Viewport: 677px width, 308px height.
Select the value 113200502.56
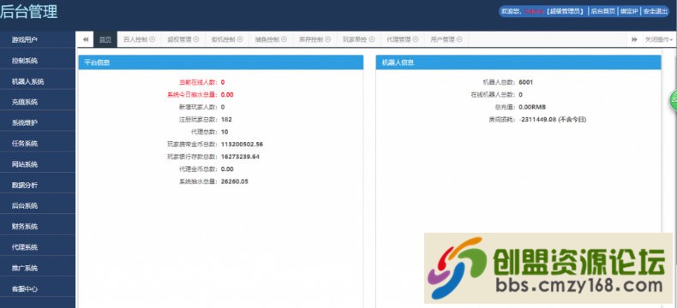coord(242,145)
